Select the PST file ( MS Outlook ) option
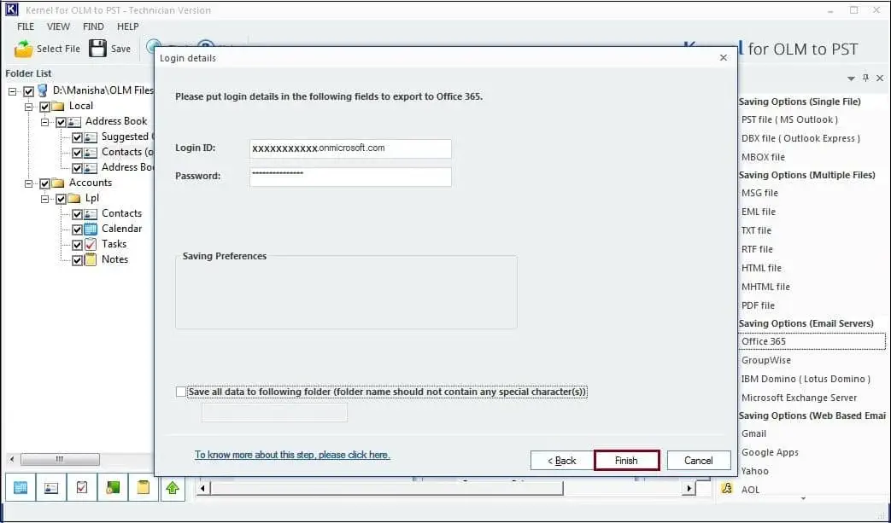The width and height of the screenshot is (891, 523). [x=789, y=119]
